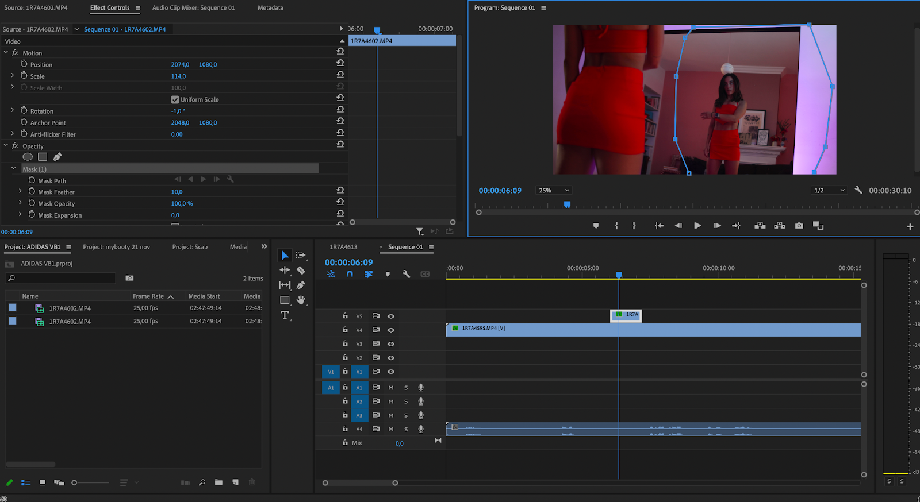This screenshot has height=502, width=920.
Task: Open playback resolution 1/2 dropdown
Action: pos(829,191)
